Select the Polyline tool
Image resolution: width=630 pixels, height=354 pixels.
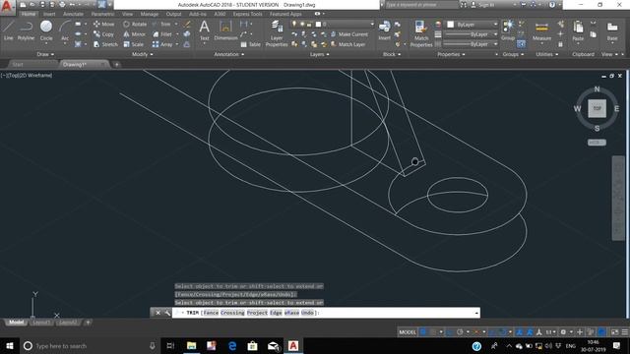(26, 30)
